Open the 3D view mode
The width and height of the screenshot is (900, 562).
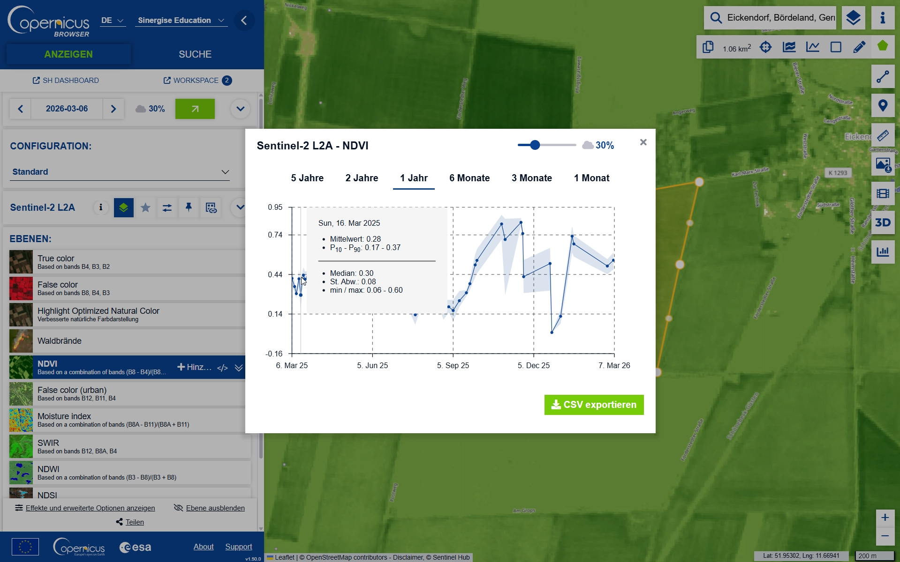click(883, 222)
